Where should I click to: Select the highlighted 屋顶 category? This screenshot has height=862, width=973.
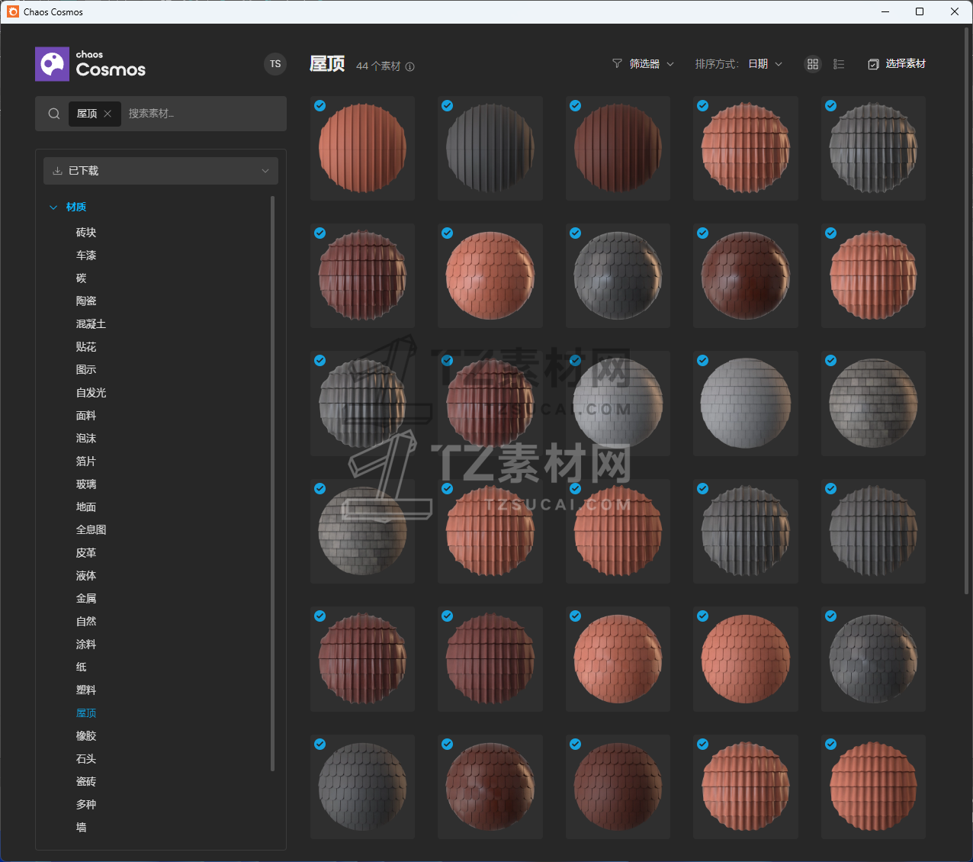pos(86,713)
